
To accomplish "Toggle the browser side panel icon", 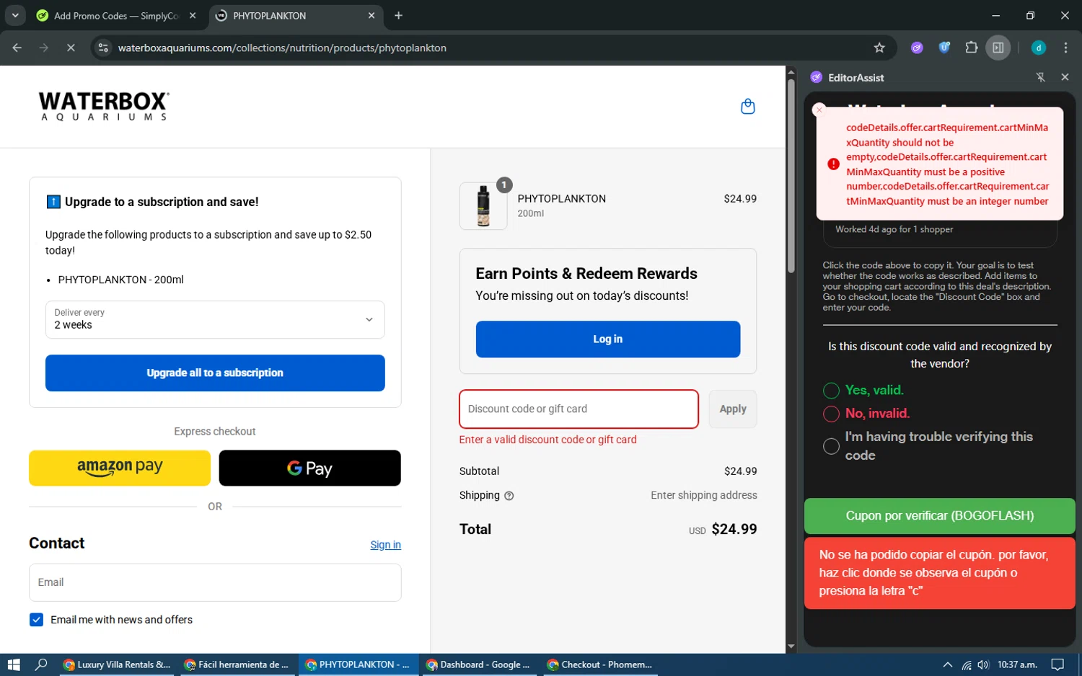I will pyautogui.click(x=998, y=48).
